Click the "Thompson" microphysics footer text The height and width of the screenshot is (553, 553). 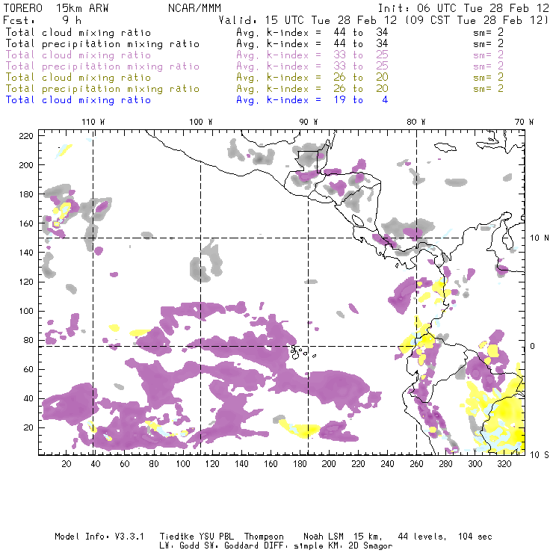point(264,537)
